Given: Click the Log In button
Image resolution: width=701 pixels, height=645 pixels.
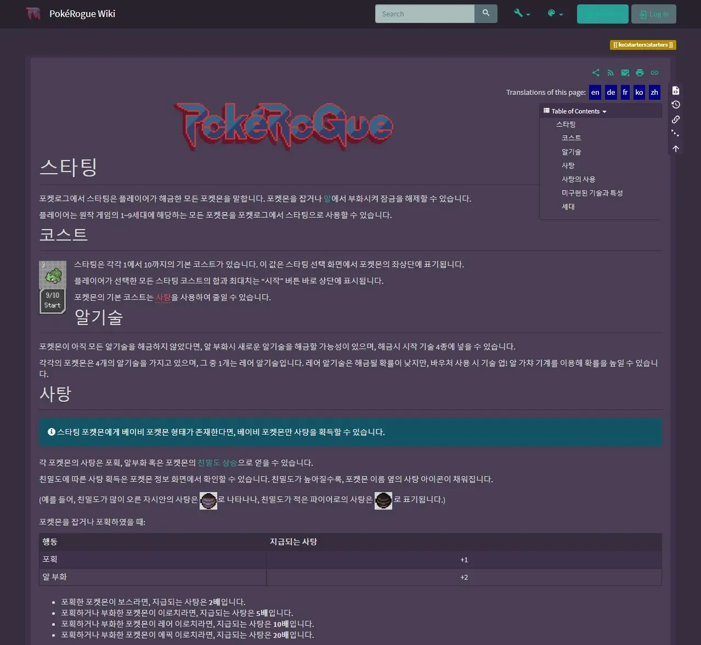Looking at the screenshot, I should [653, 14].
